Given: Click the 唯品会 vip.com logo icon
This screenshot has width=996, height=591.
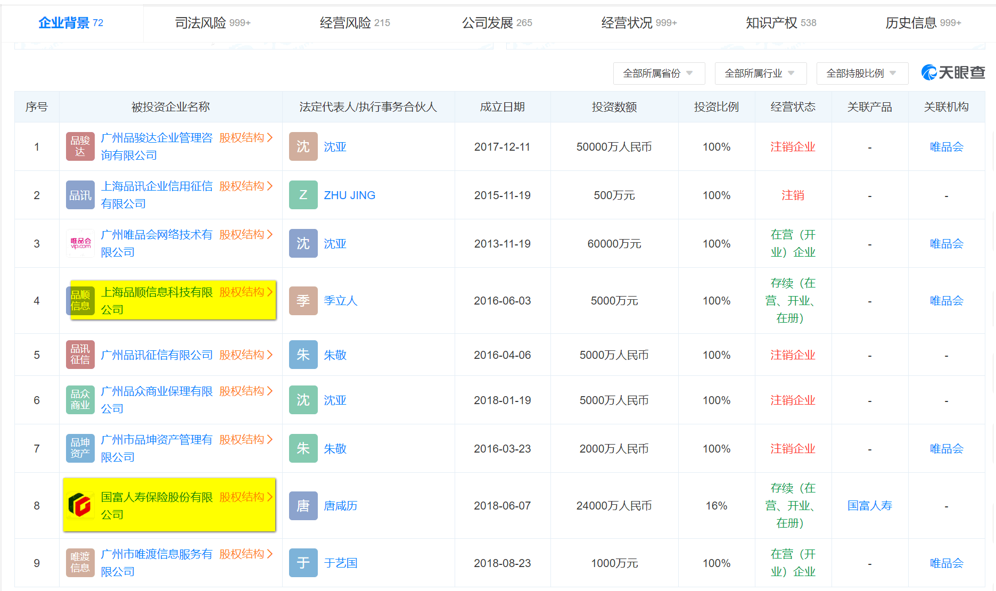Looking at the screenshot, I should (x=80, y=243).
